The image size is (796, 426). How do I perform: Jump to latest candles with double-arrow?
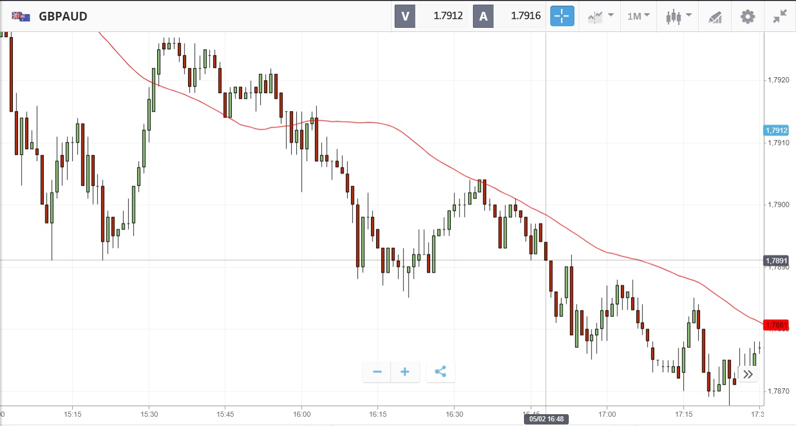748,374
